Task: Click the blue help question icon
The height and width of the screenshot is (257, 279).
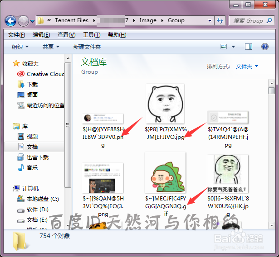Action: click(x=265, y=47)
